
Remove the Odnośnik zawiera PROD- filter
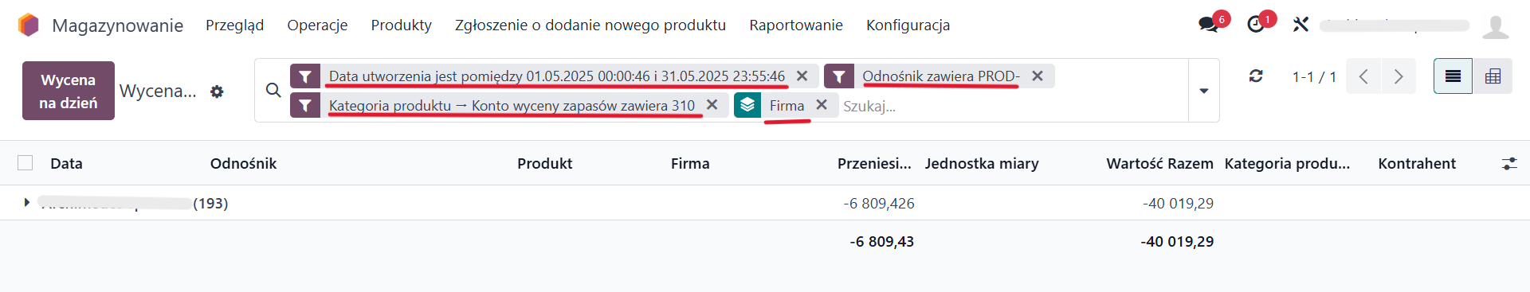pyautogui.click(x=1038, y=76)
